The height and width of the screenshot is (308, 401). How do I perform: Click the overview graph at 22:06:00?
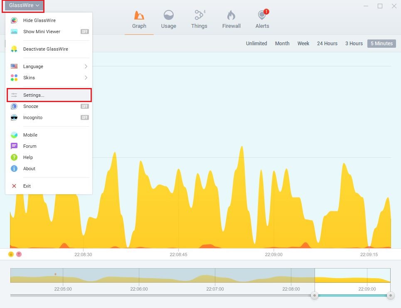[139, 275]
